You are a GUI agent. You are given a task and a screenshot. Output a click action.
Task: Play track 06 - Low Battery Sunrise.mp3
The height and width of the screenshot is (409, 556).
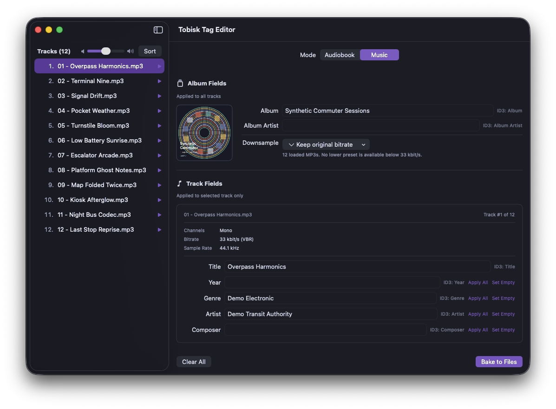pyautogui.click(x=160, y=141)
